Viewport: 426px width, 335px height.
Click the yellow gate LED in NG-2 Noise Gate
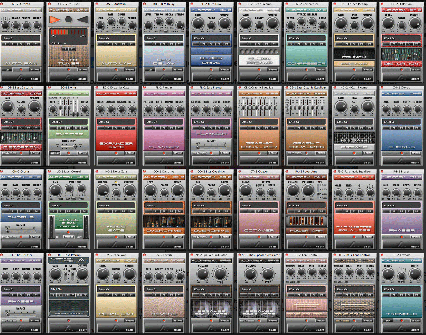tap(116, 182)
